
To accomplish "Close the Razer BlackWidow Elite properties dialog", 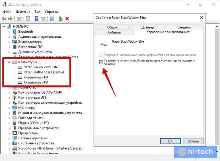I will click(x=201, y=17).
